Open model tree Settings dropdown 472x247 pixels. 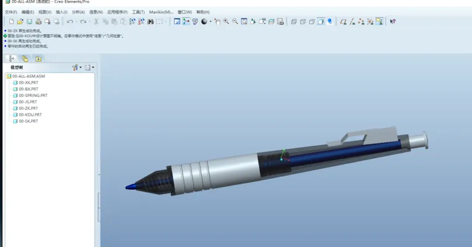click(77, 68)
